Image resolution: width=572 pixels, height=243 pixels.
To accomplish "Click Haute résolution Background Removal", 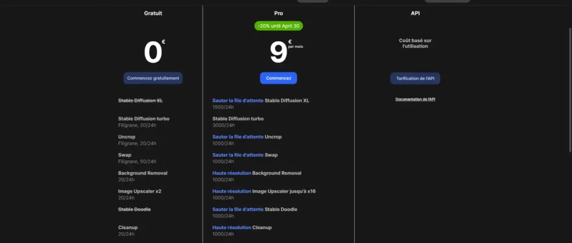I will [257, 173].
